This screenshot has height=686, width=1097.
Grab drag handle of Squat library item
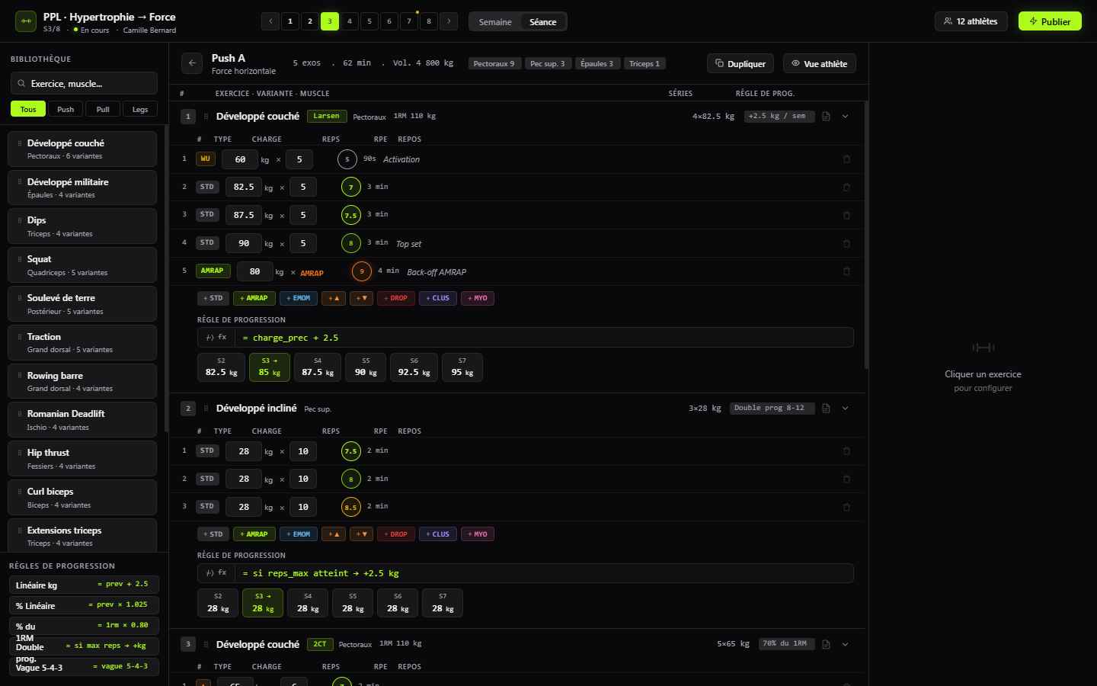pyautogui.click(x=20, y=259)
